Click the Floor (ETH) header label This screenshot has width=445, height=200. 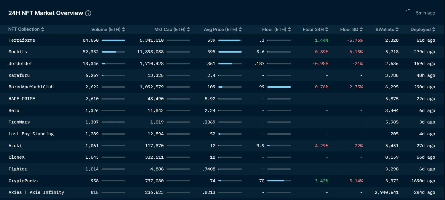pos(274,30)
